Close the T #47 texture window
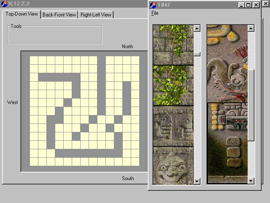 click(256, 5)
